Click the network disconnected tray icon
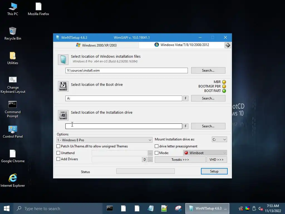285x214 pixels. (241, 208)
